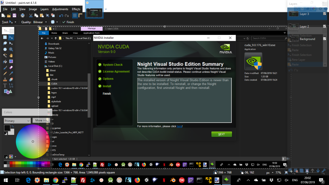Click the Windows Start button

click(5, 180)
